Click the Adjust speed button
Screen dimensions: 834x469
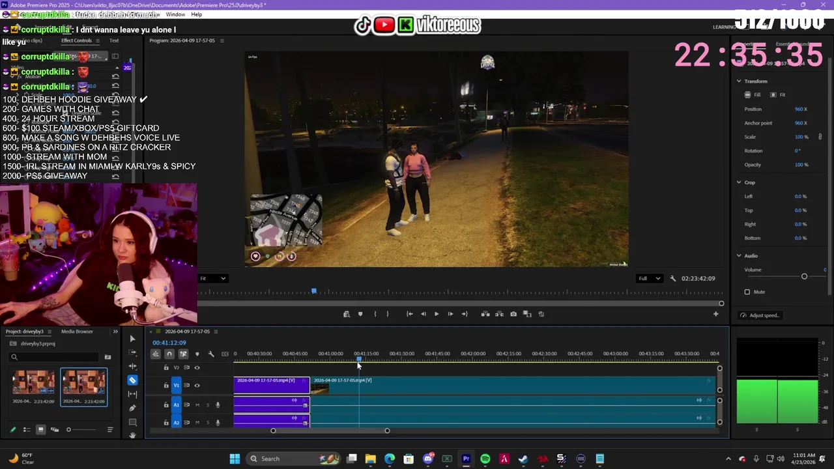[x=760, y=315]
